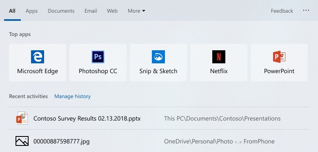The width and height of the screenshot is (318, 152).
Task: Expand the More dropdown filter
Action: pos(136,11)
